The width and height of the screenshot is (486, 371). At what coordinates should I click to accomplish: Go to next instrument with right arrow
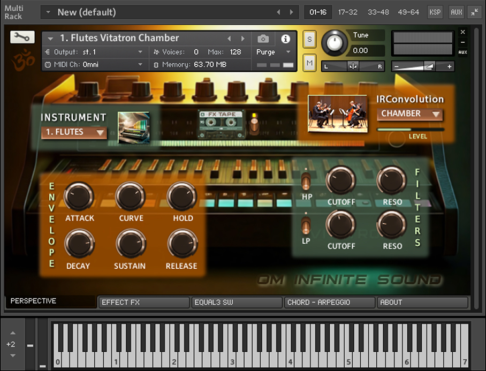(x=242, y=39)
